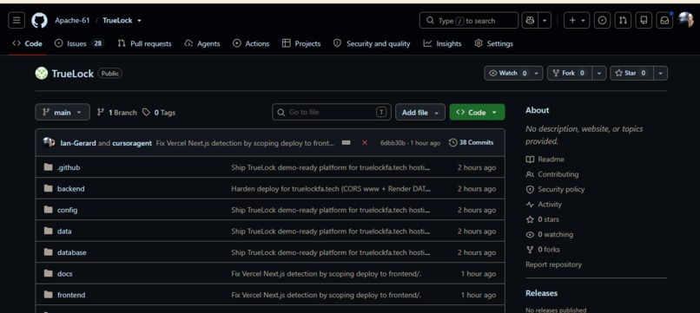Viewport: 700px width, 313px height.
Task: Switch to the Issues tab
Action: click(79, 43)
